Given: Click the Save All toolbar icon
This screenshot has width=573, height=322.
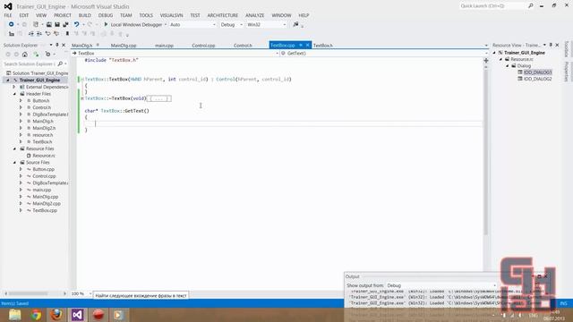Looking at the screenshot, I should [x=65, y=24].
